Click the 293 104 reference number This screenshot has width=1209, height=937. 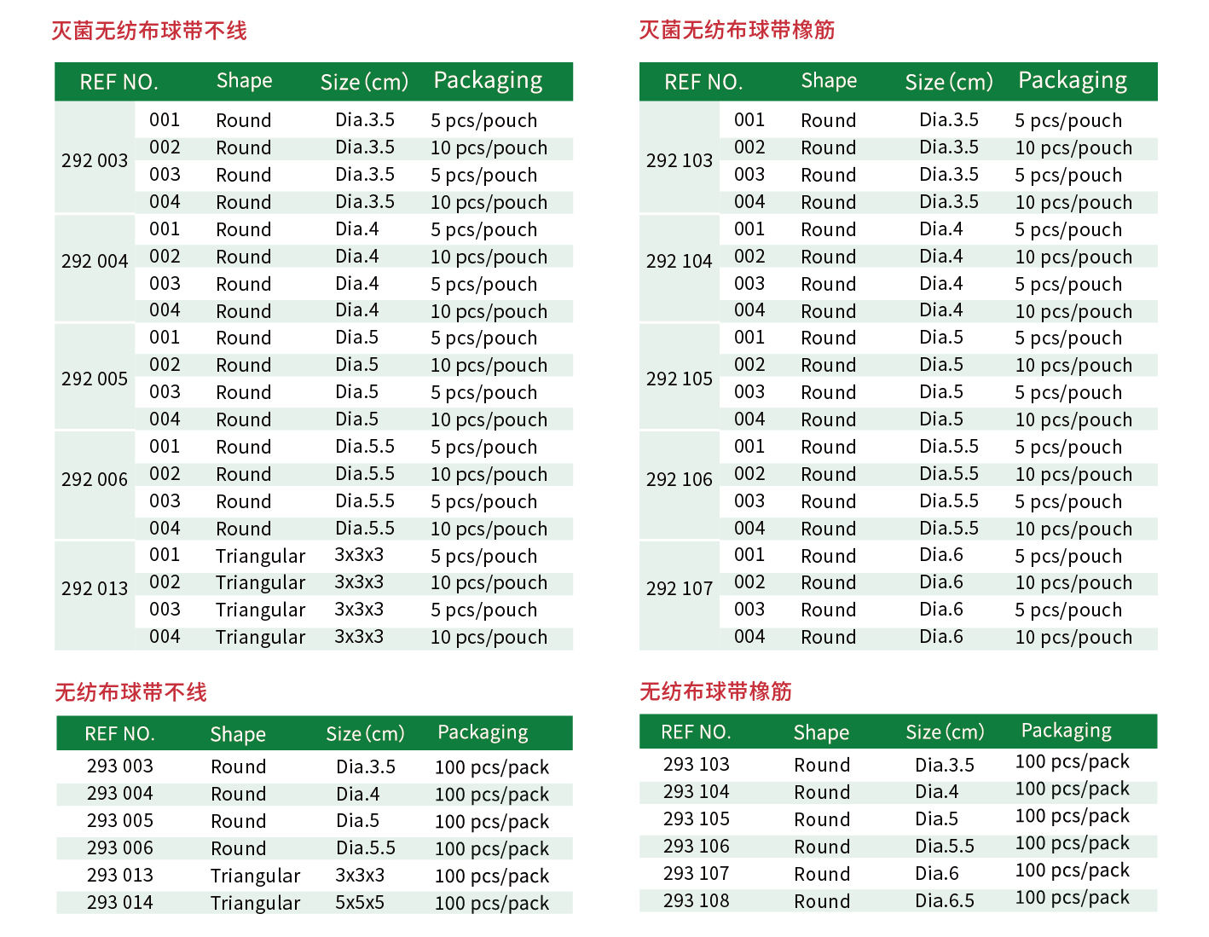[697, 792]
